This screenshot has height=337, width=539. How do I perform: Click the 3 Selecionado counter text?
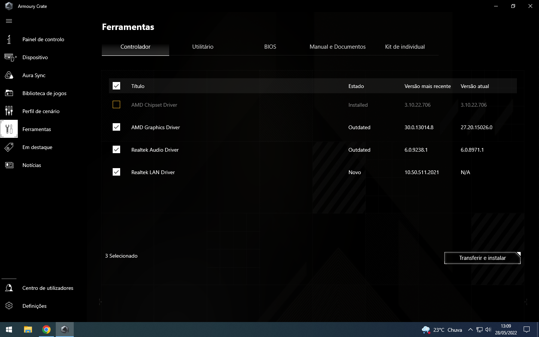121,256
